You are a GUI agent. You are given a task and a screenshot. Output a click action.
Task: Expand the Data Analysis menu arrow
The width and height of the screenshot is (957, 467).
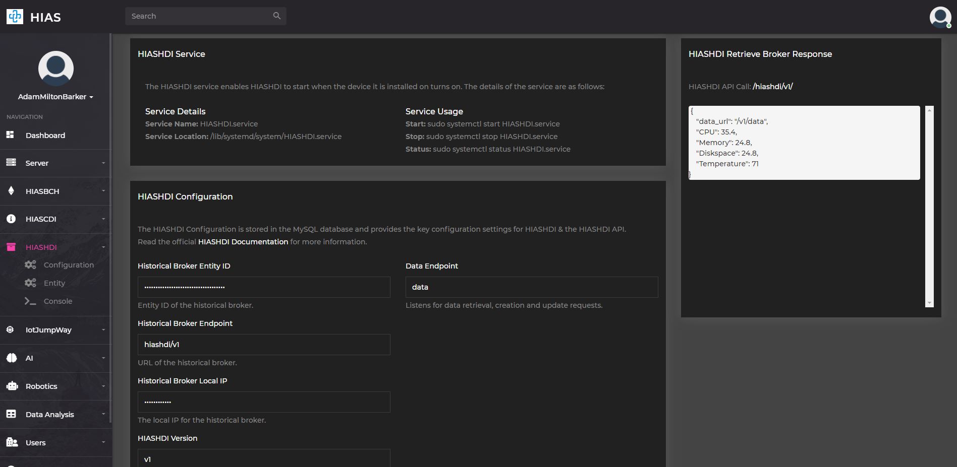pyautogui.click(x=103, y=414)
